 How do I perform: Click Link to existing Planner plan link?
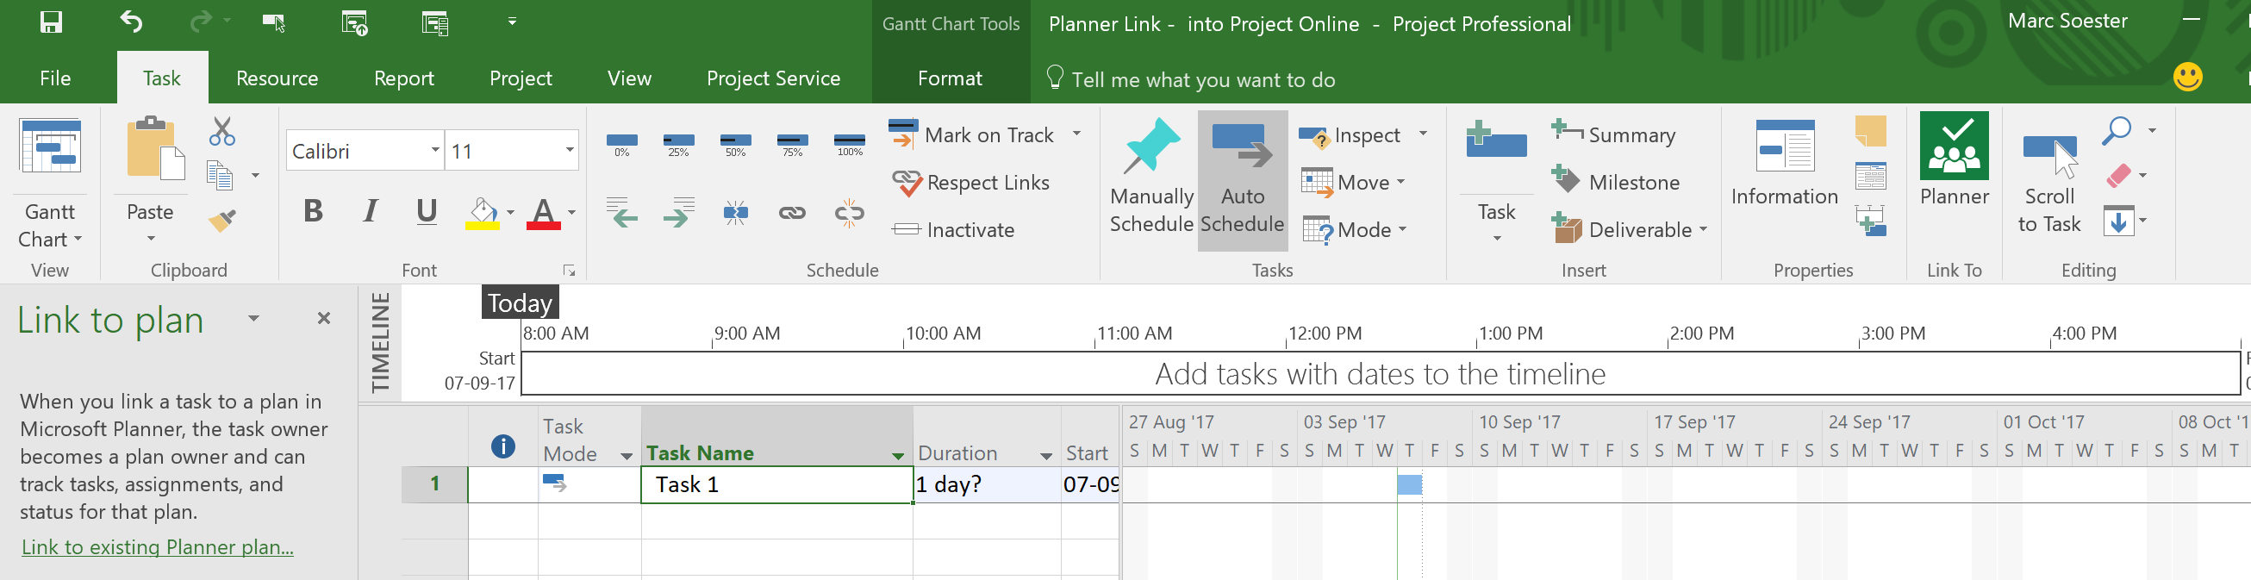tap(158, 546)
